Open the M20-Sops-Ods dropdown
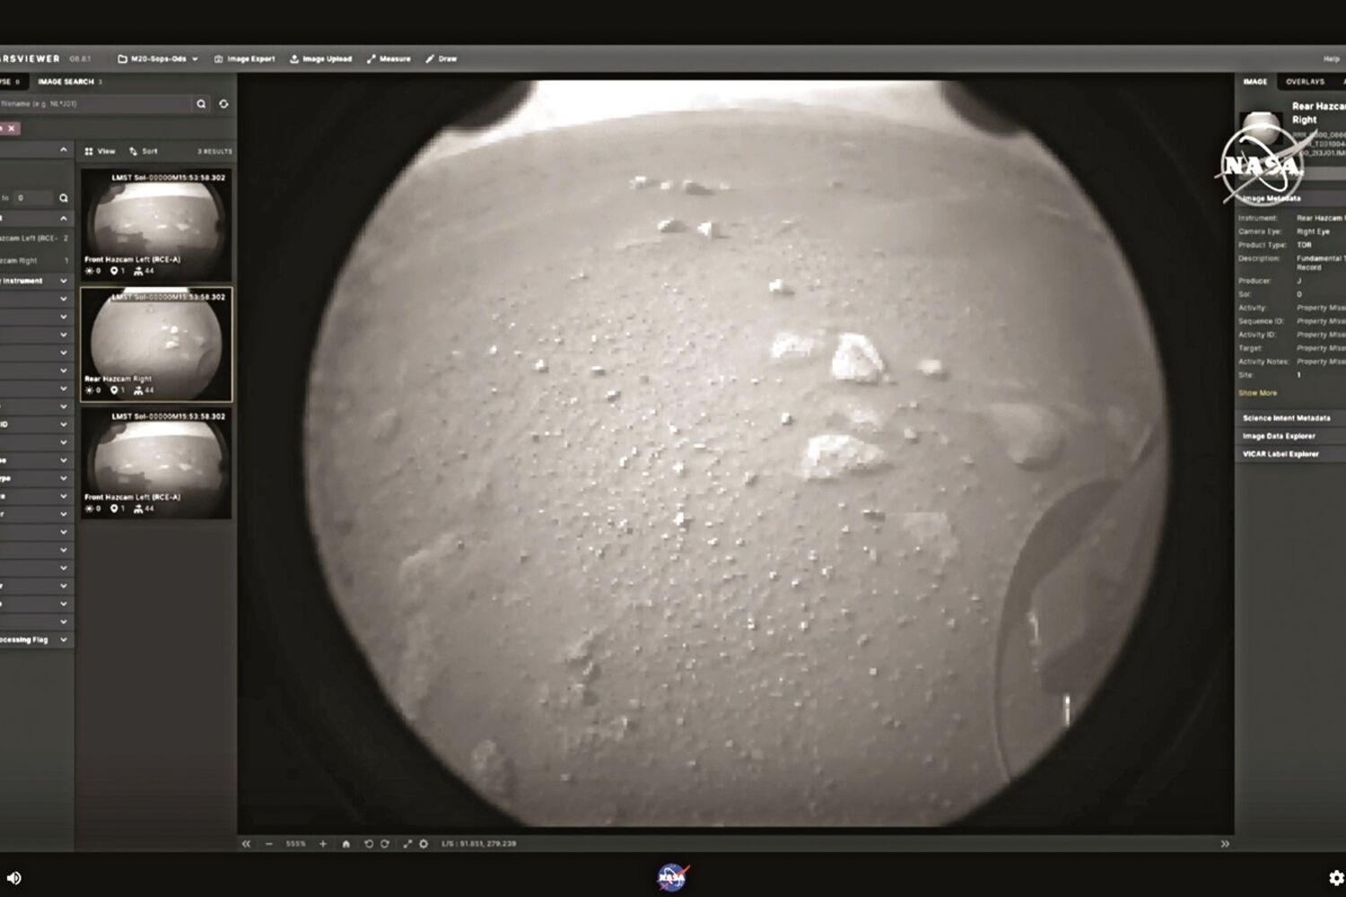Screen dimensions: 1346x897 (158, 59)
